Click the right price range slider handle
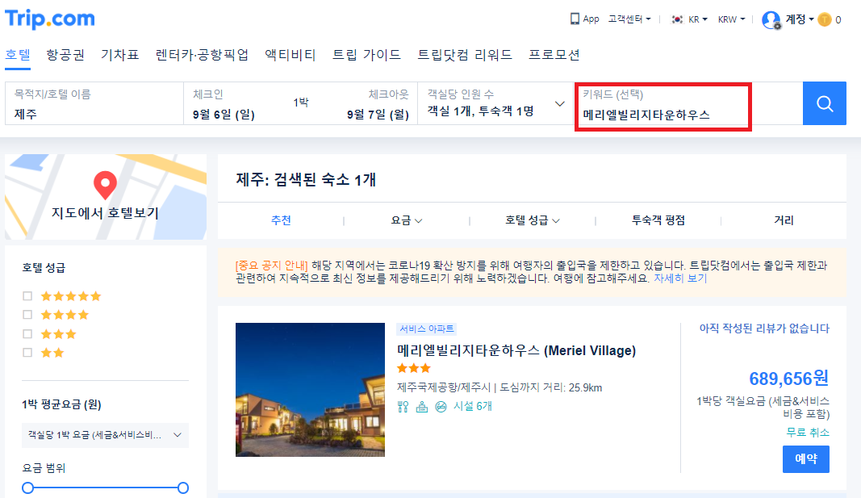This screenshot has height=498, width=861. (x=183, y=488)
